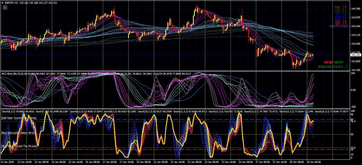Click the green bar-end clock icon
362x165 pixels.
coord(347,67)
